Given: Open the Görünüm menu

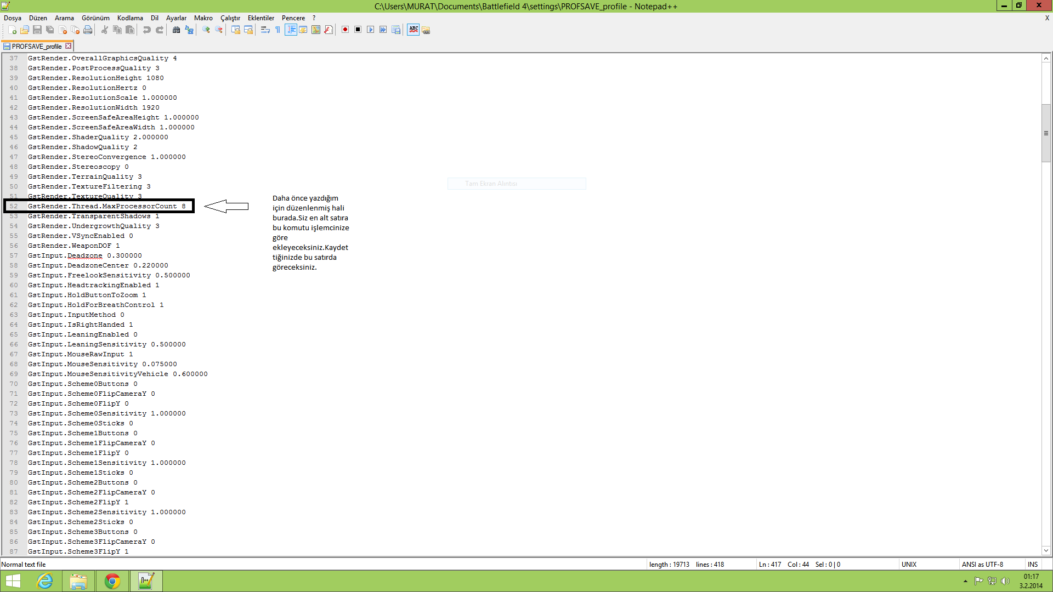Looking at the screenshot, I should 95,18.
